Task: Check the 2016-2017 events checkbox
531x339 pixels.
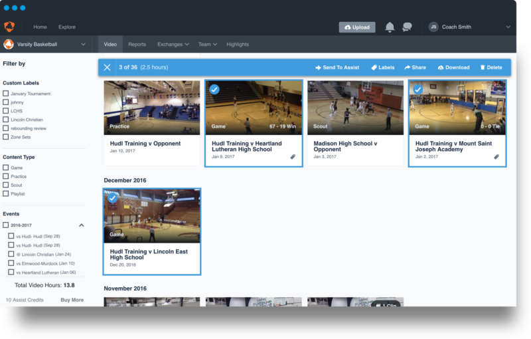Action: (6, 225)
